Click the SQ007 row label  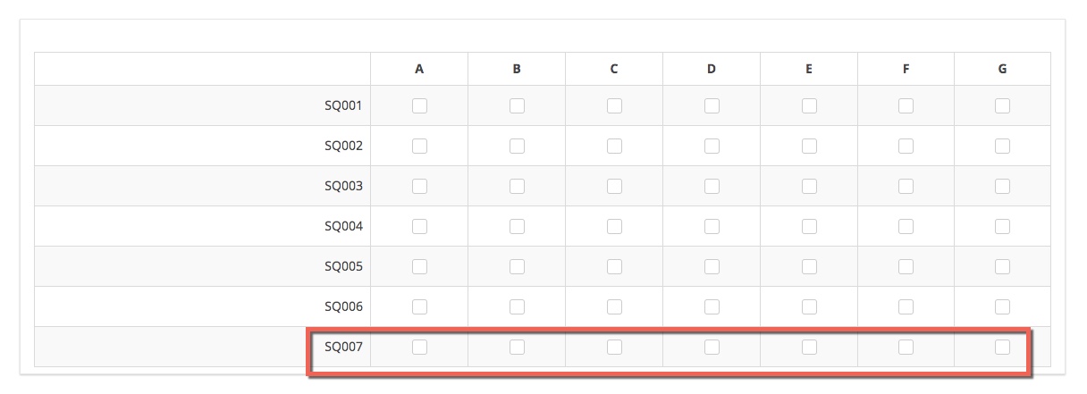(343, 347)
